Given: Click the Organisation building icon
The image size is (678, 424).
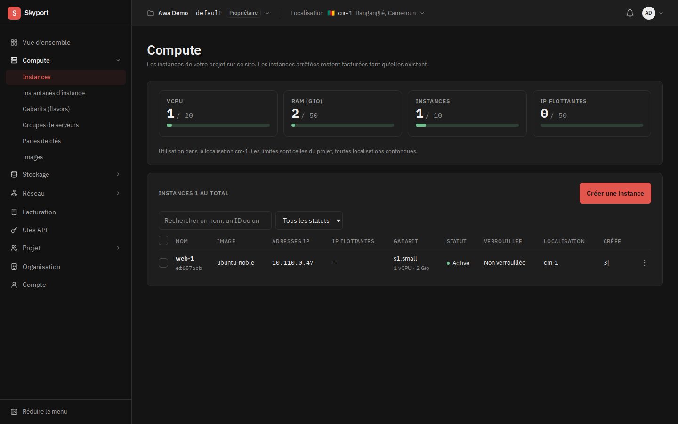Looking at the screenshot, I should 14,267.
